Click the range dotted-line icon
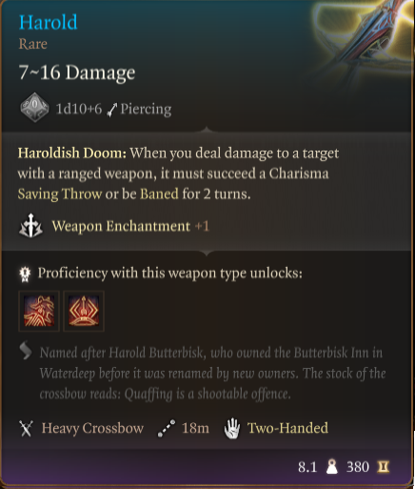 pyautogui.click(x=167, y=428)
